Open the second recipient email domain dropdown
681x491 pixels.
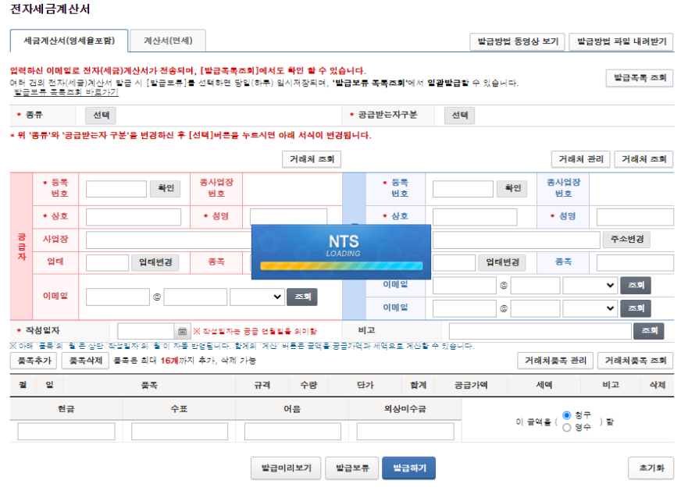point(592,308)
